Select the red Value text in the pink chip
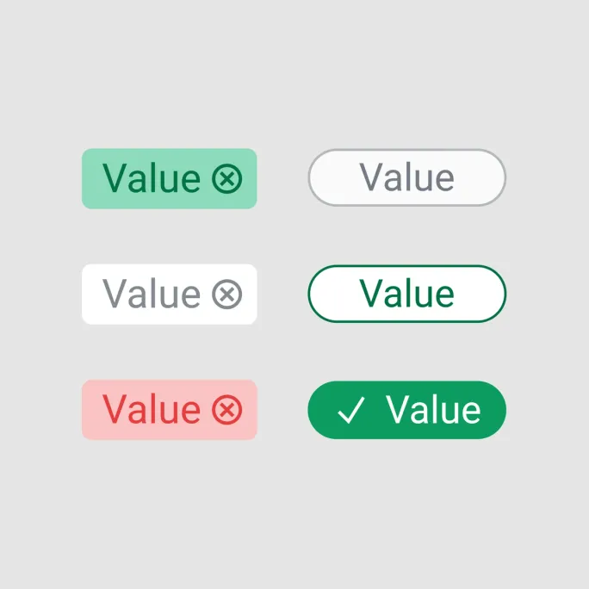The image size is (589, 589). point(152,409)
